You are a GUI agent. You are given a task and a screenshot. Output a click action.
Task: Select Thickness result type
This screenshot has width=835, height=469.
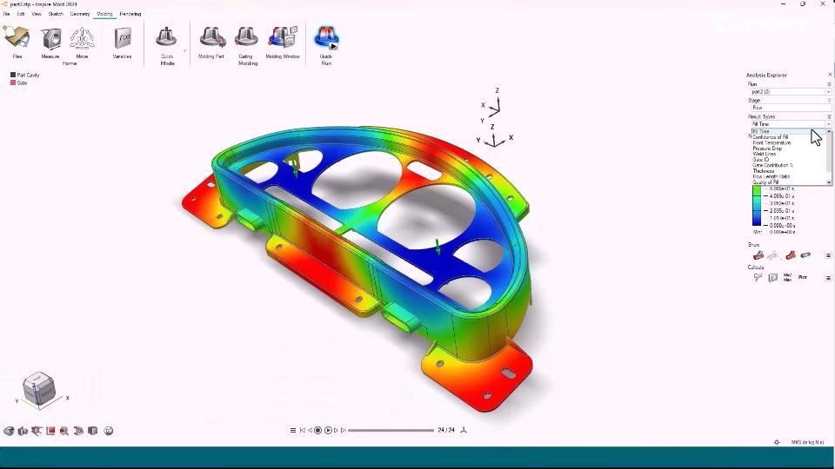click(x=763, y=171)
